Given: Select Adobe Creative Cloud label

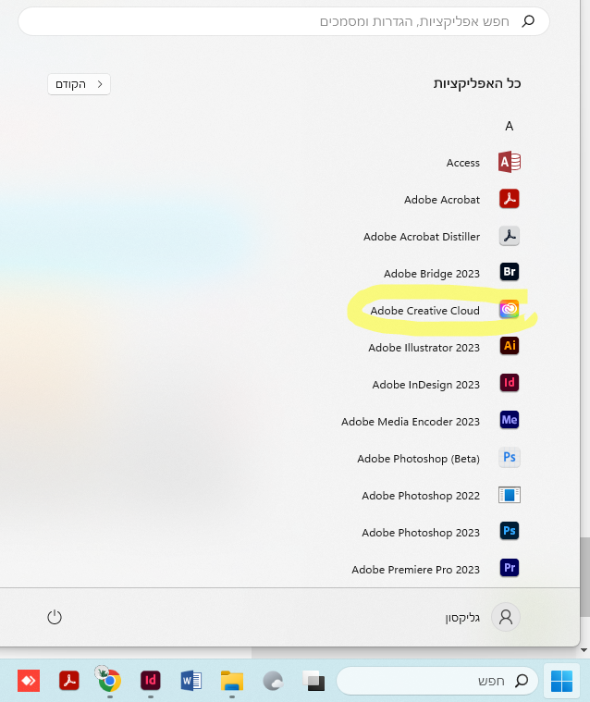Looking at the screenshot, I should tap(424, 310).
